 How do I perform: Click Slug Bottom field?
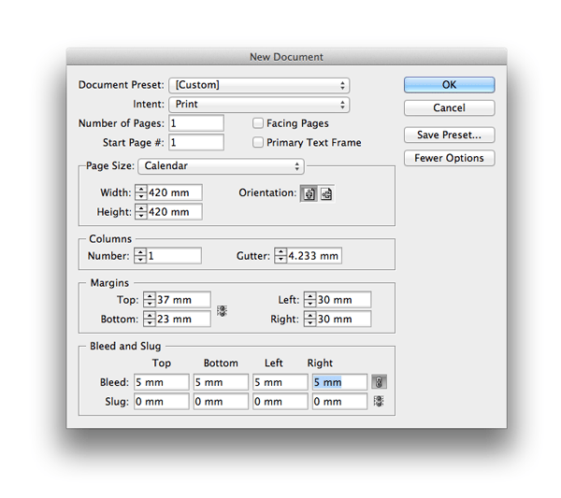coord(221,402)
